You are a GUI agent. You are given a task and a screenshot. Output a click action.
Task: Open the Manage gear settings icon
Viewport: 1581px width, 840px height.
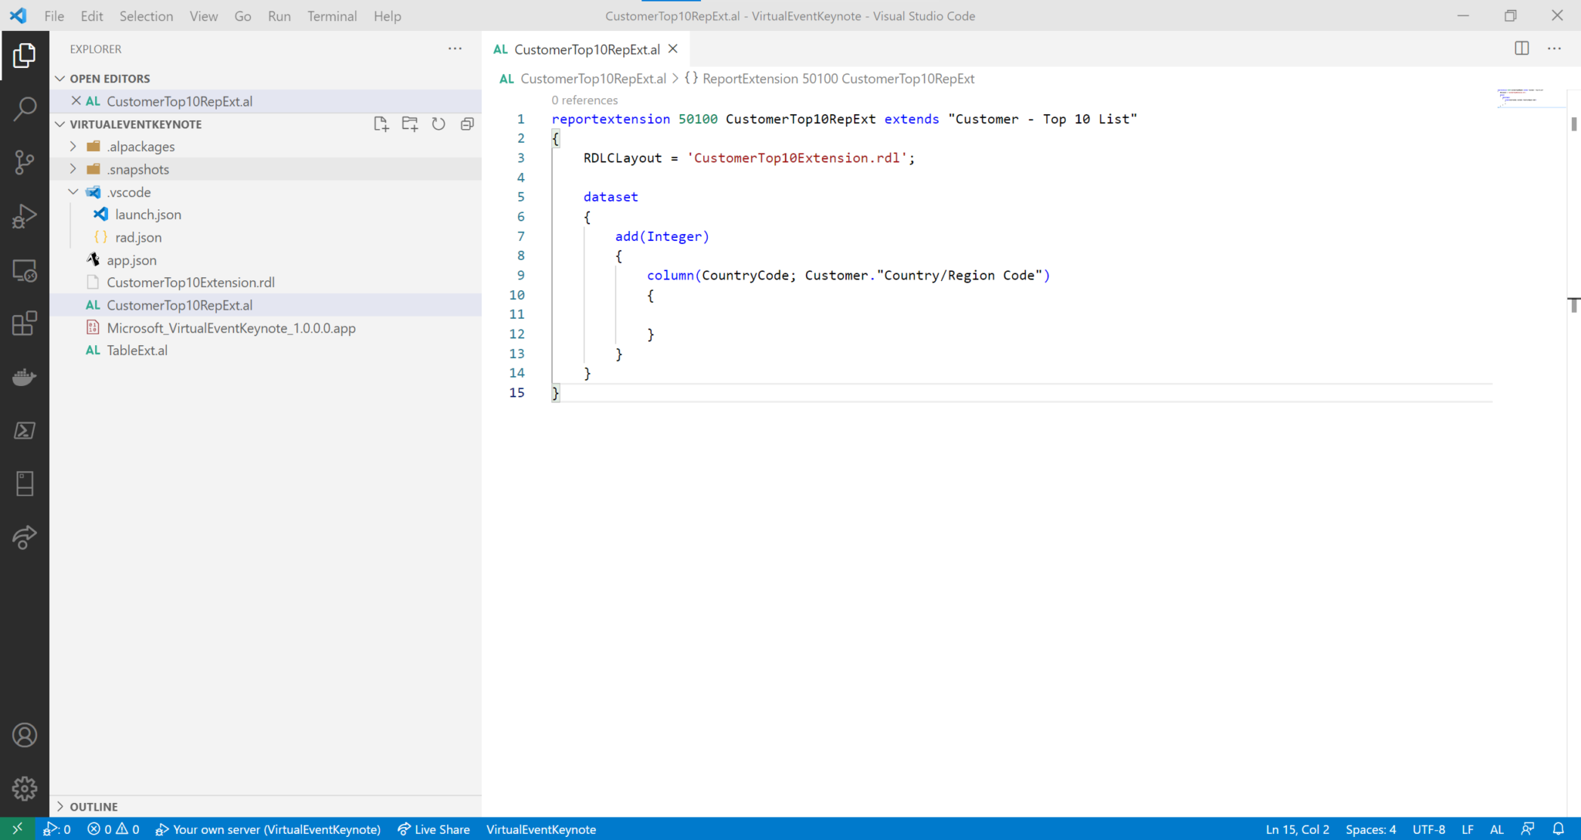click(x=25, y=788)
